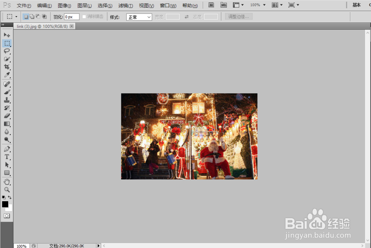Select the Rectangle shape tool
Image resolution: width=371 pixels, height=248 pixels.
pos(7,173)
